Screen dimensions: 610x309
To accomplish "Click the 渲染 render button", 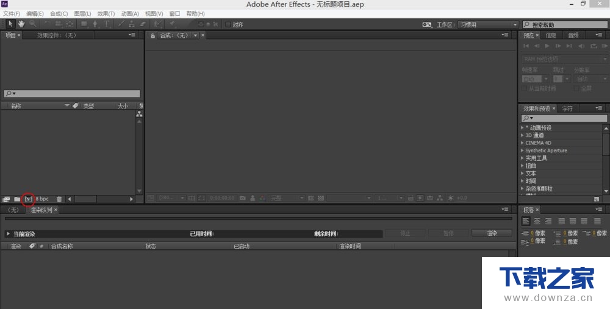I will pyautogui.click(x=492, y=233).
